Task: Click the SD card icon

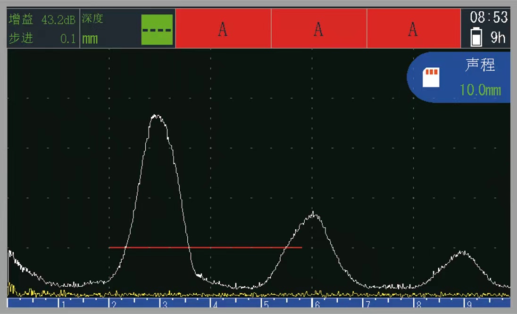Action: [x=430, y=78]
